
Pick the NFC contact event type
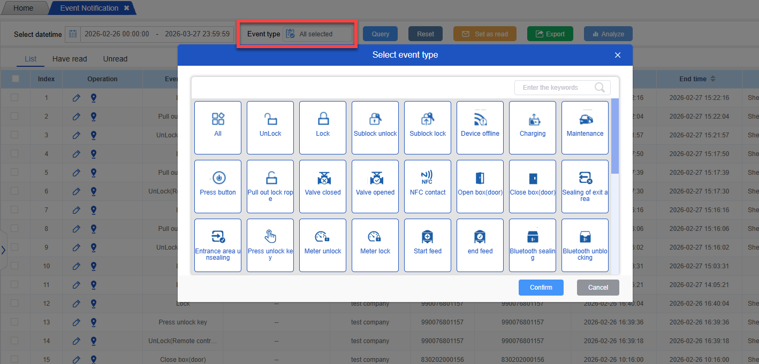tap(428, 185)
